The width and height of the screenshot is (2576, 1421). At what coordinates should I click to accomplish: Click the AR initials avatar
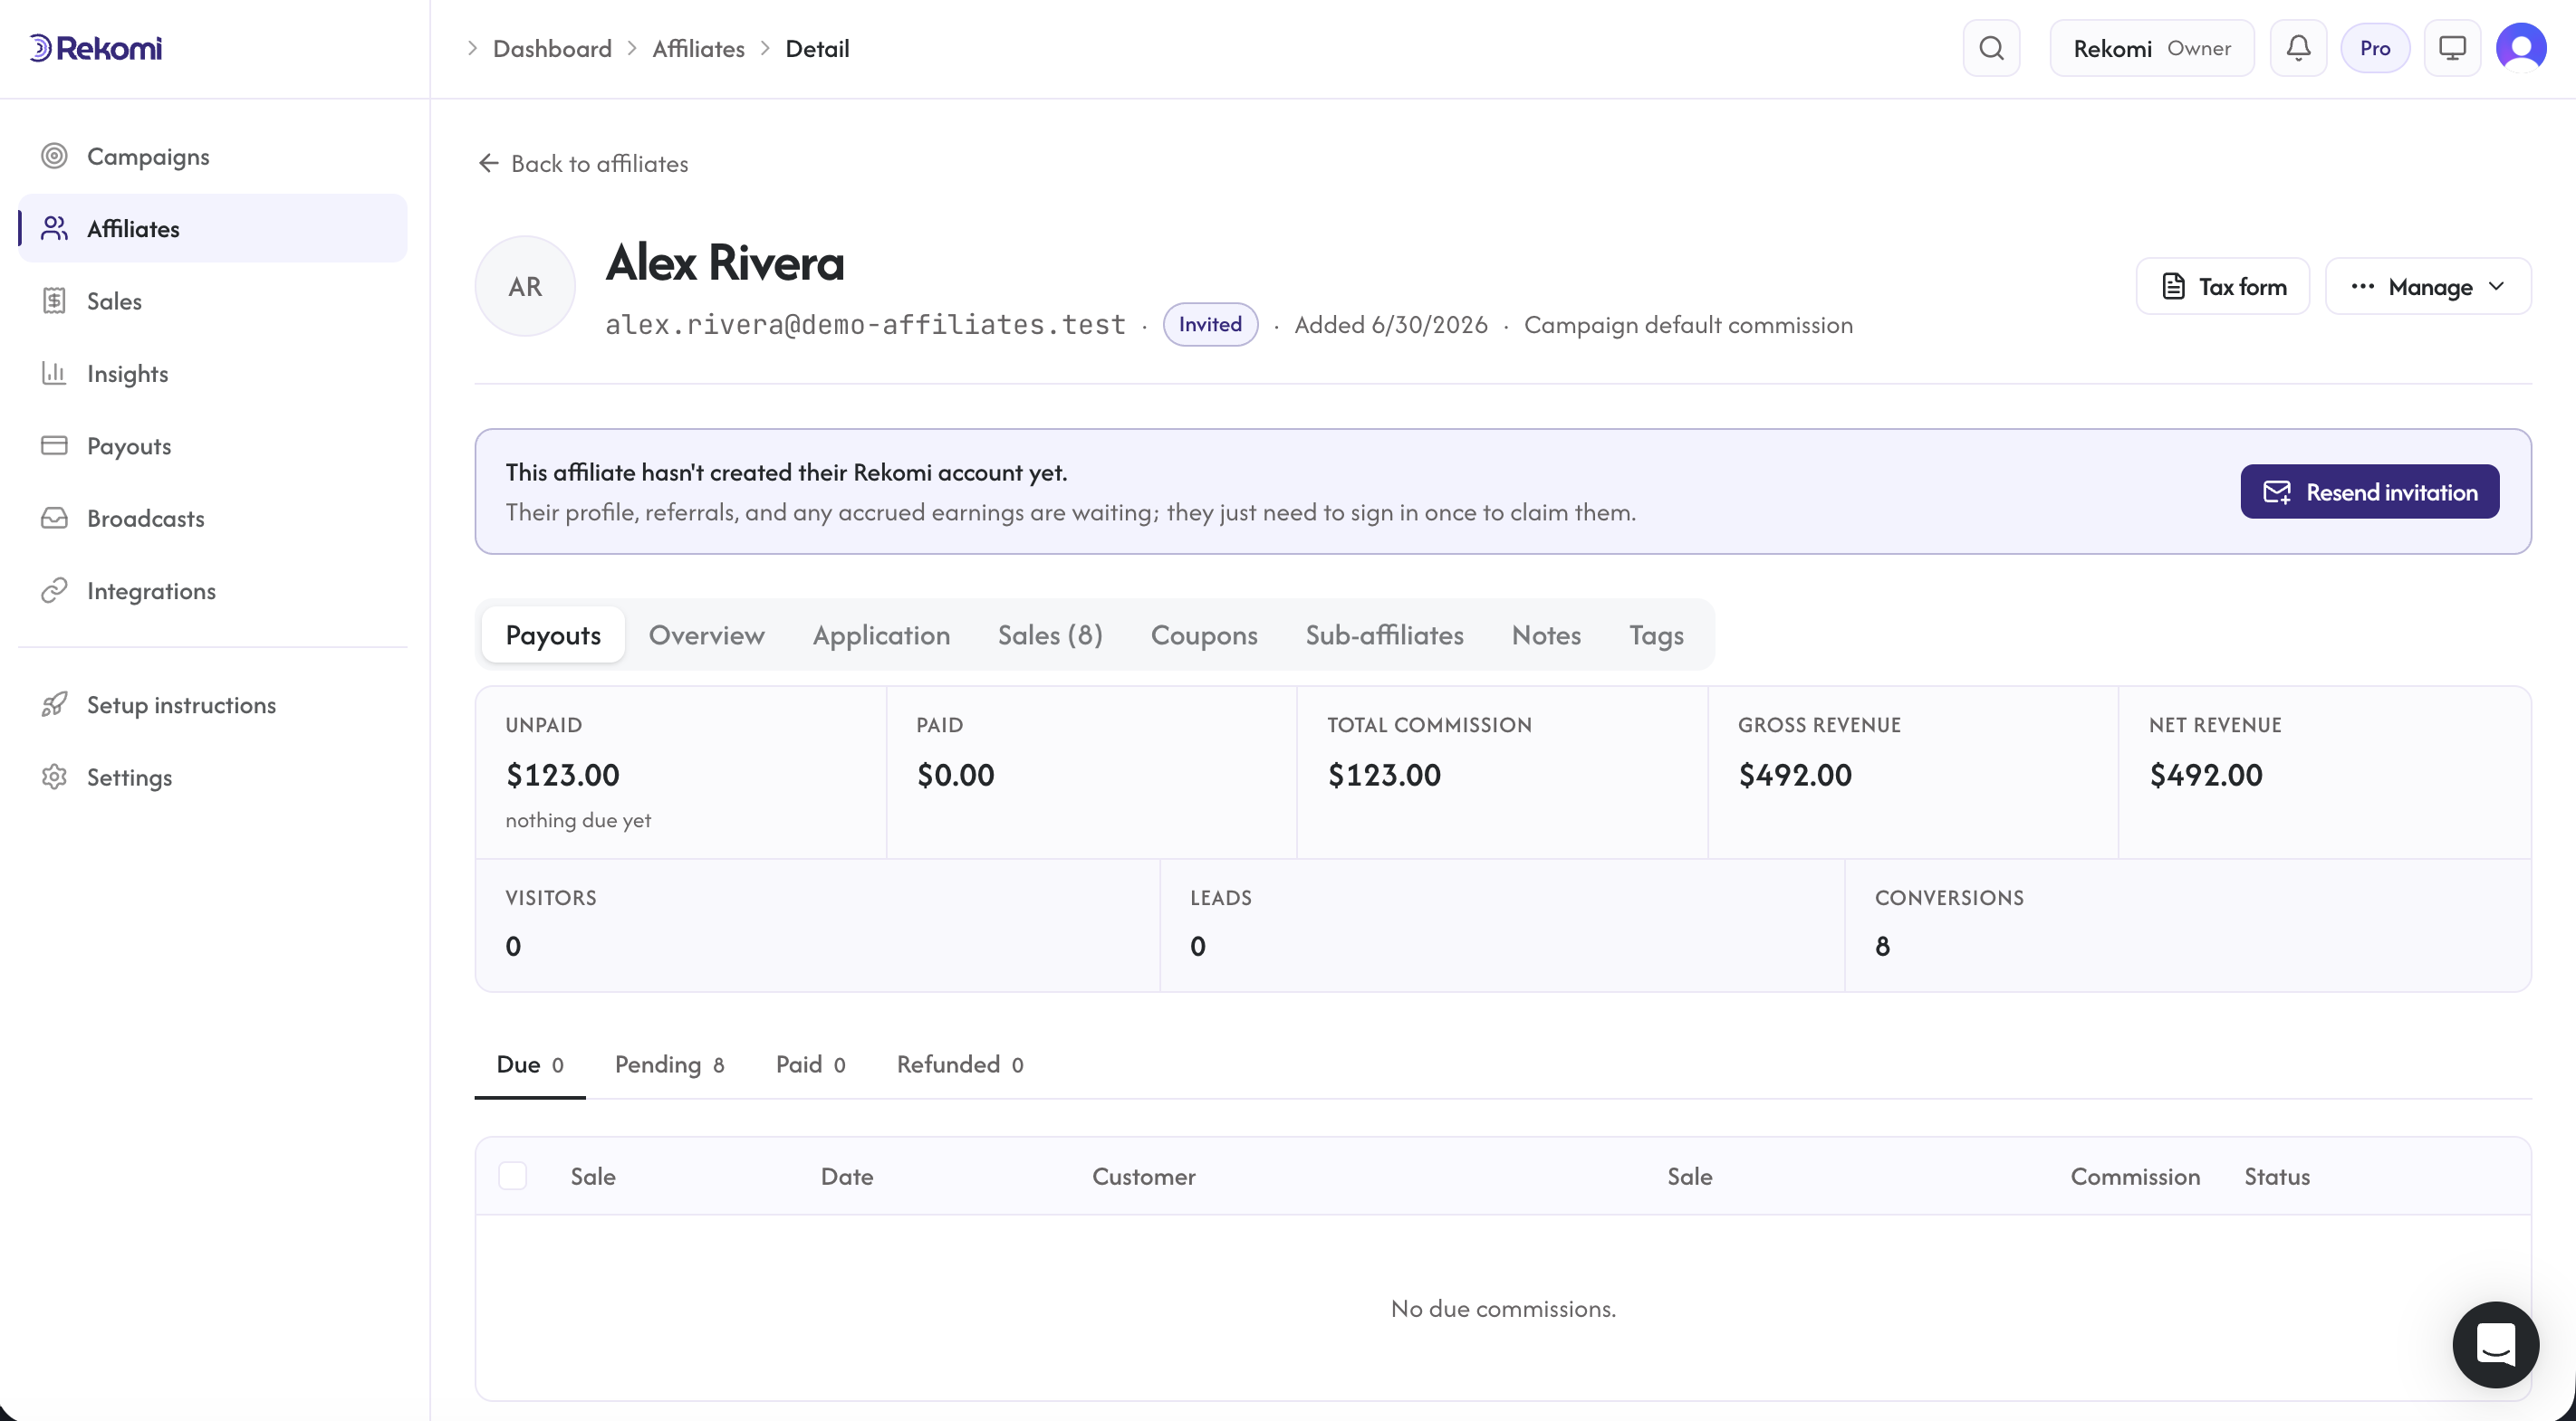525,287
